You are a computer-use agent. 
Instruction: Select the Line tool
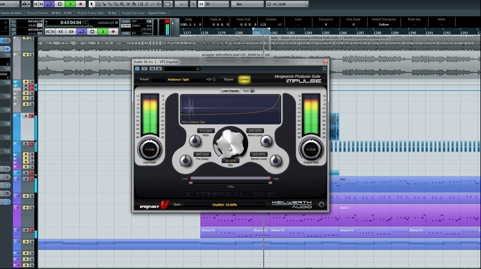(x=152, y=4)
